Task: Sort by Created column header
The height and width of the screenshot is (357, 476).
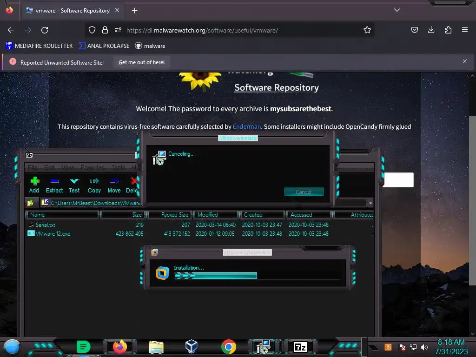Action: coord(263,215)
